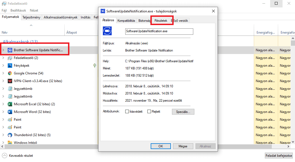Click the Microsoft Excel process icon
Screen dimensions: 295x162
(x=10, y=104)
